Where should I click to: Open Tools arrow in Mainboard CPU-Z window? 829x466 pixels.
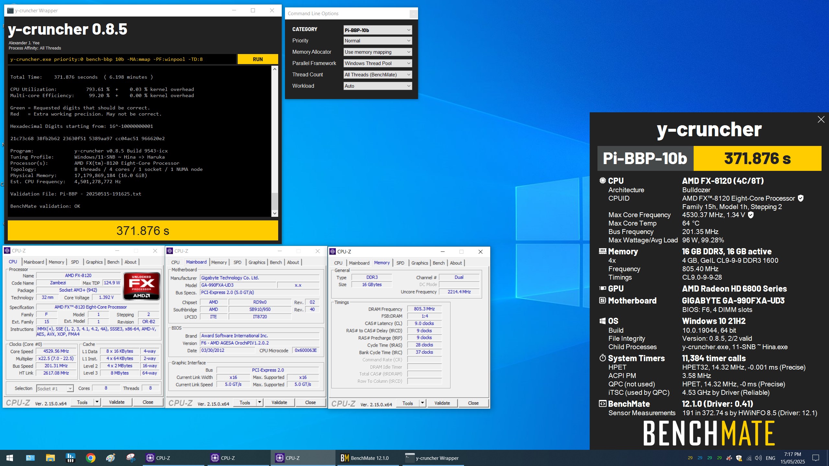coord(259,403)
